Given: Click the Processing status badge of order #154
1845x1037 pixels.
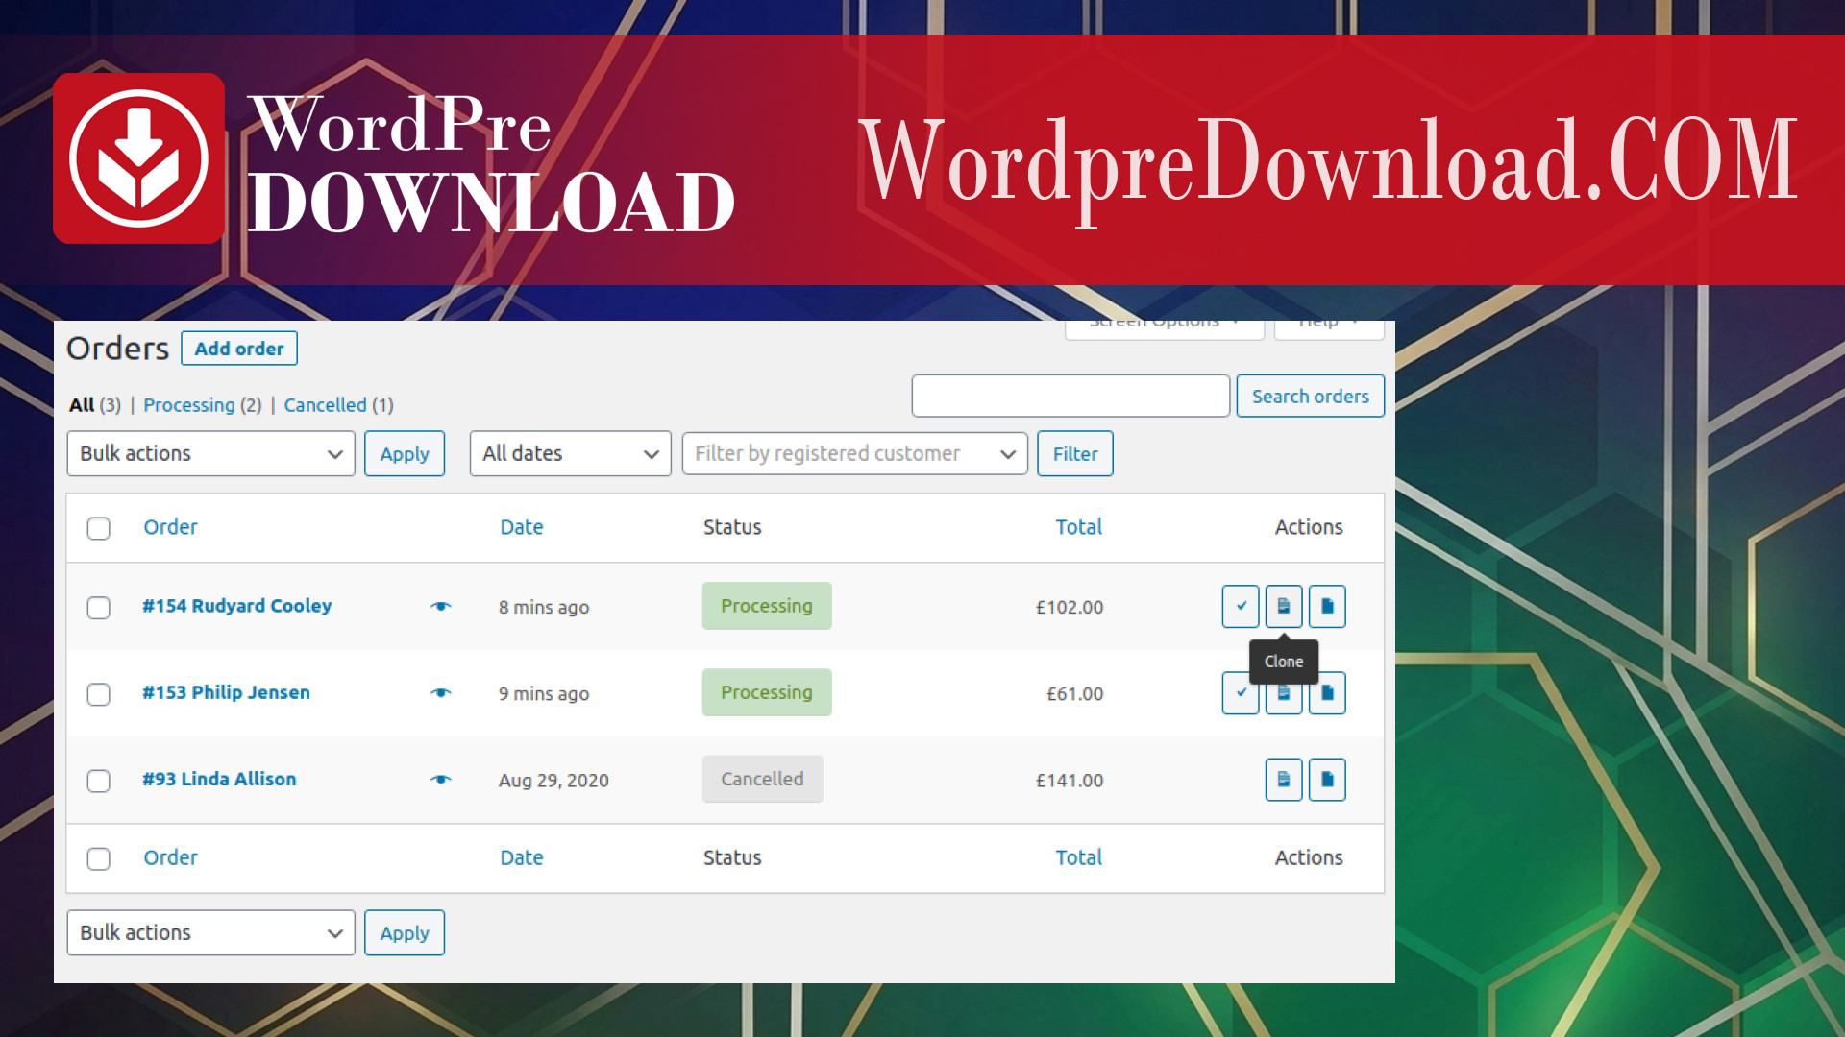Looking at the screenshot, I should (x=767, y=606).
